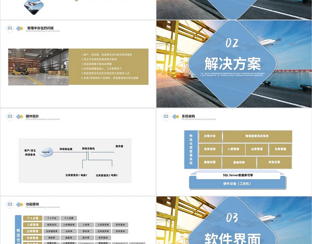Select the 解决方案 section slide

(x=234, y=64)
